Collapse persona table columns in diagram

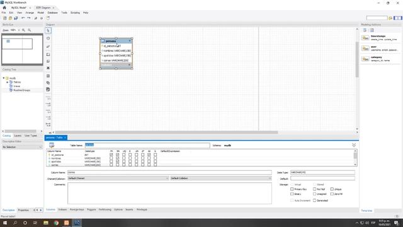130,41
